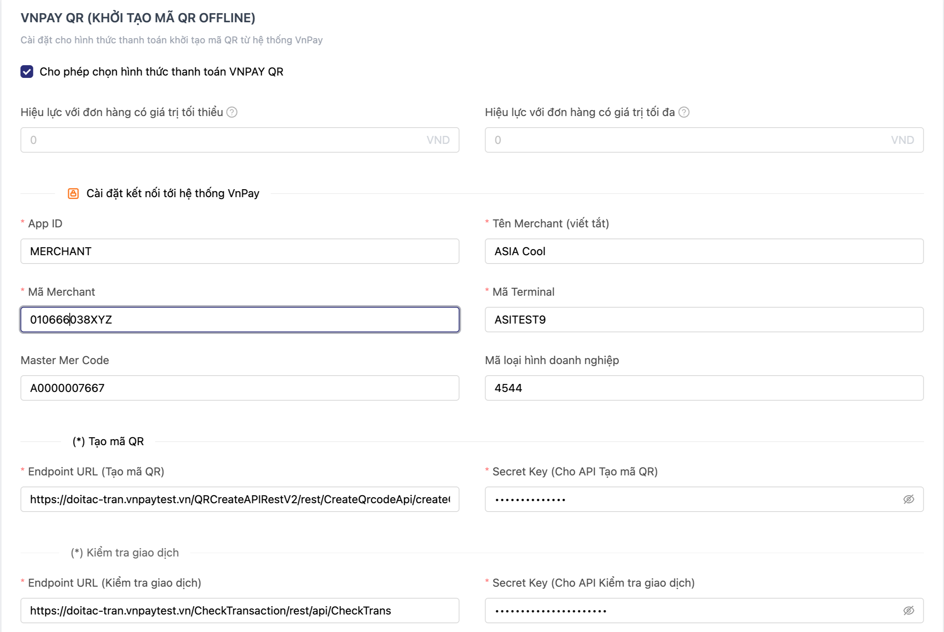
Task: Click the Secret Key field for transaction check
Action: 693,611
